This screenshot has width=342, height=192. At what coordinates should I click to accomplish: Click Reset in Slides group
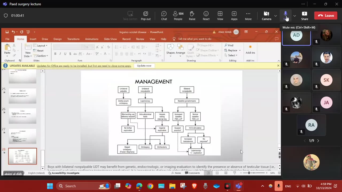pos(38,51)
